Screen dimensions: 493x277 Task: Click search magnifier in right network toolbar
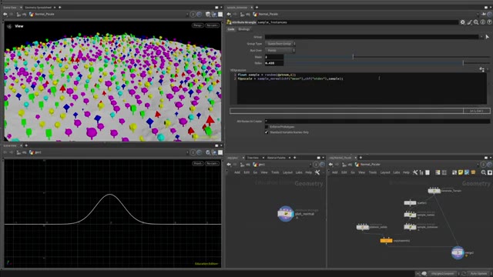click(484, 172)
